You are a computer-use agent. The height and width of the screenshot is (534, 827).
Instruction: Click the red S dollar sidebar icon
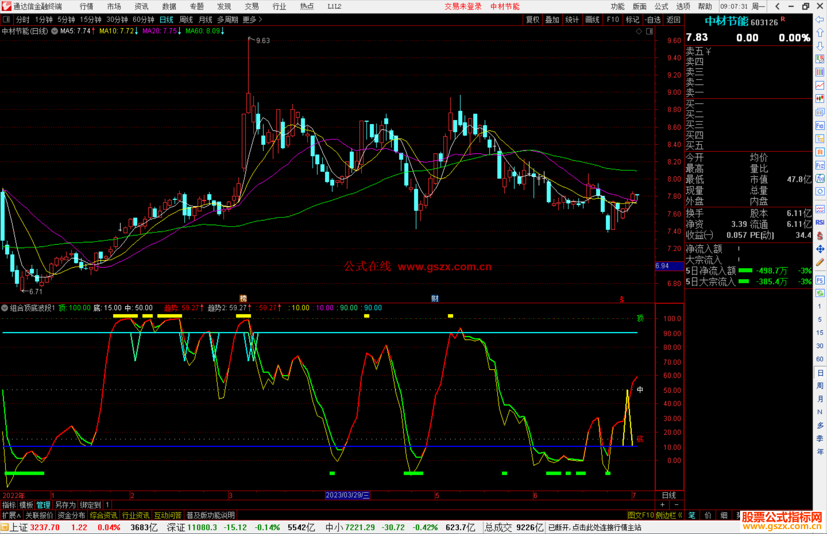point(820,236)
